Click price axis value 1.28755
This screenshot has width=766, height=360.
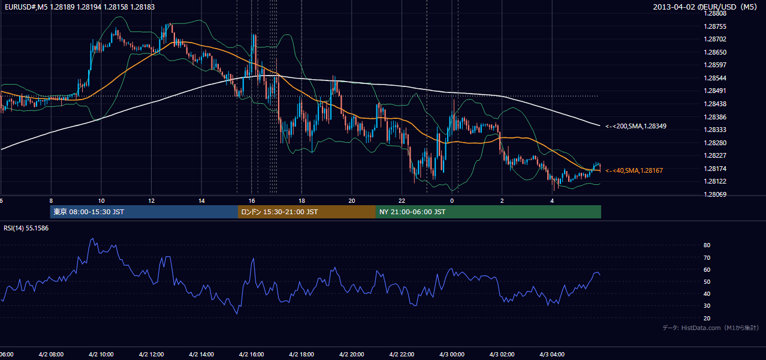(x=716, y=26)
